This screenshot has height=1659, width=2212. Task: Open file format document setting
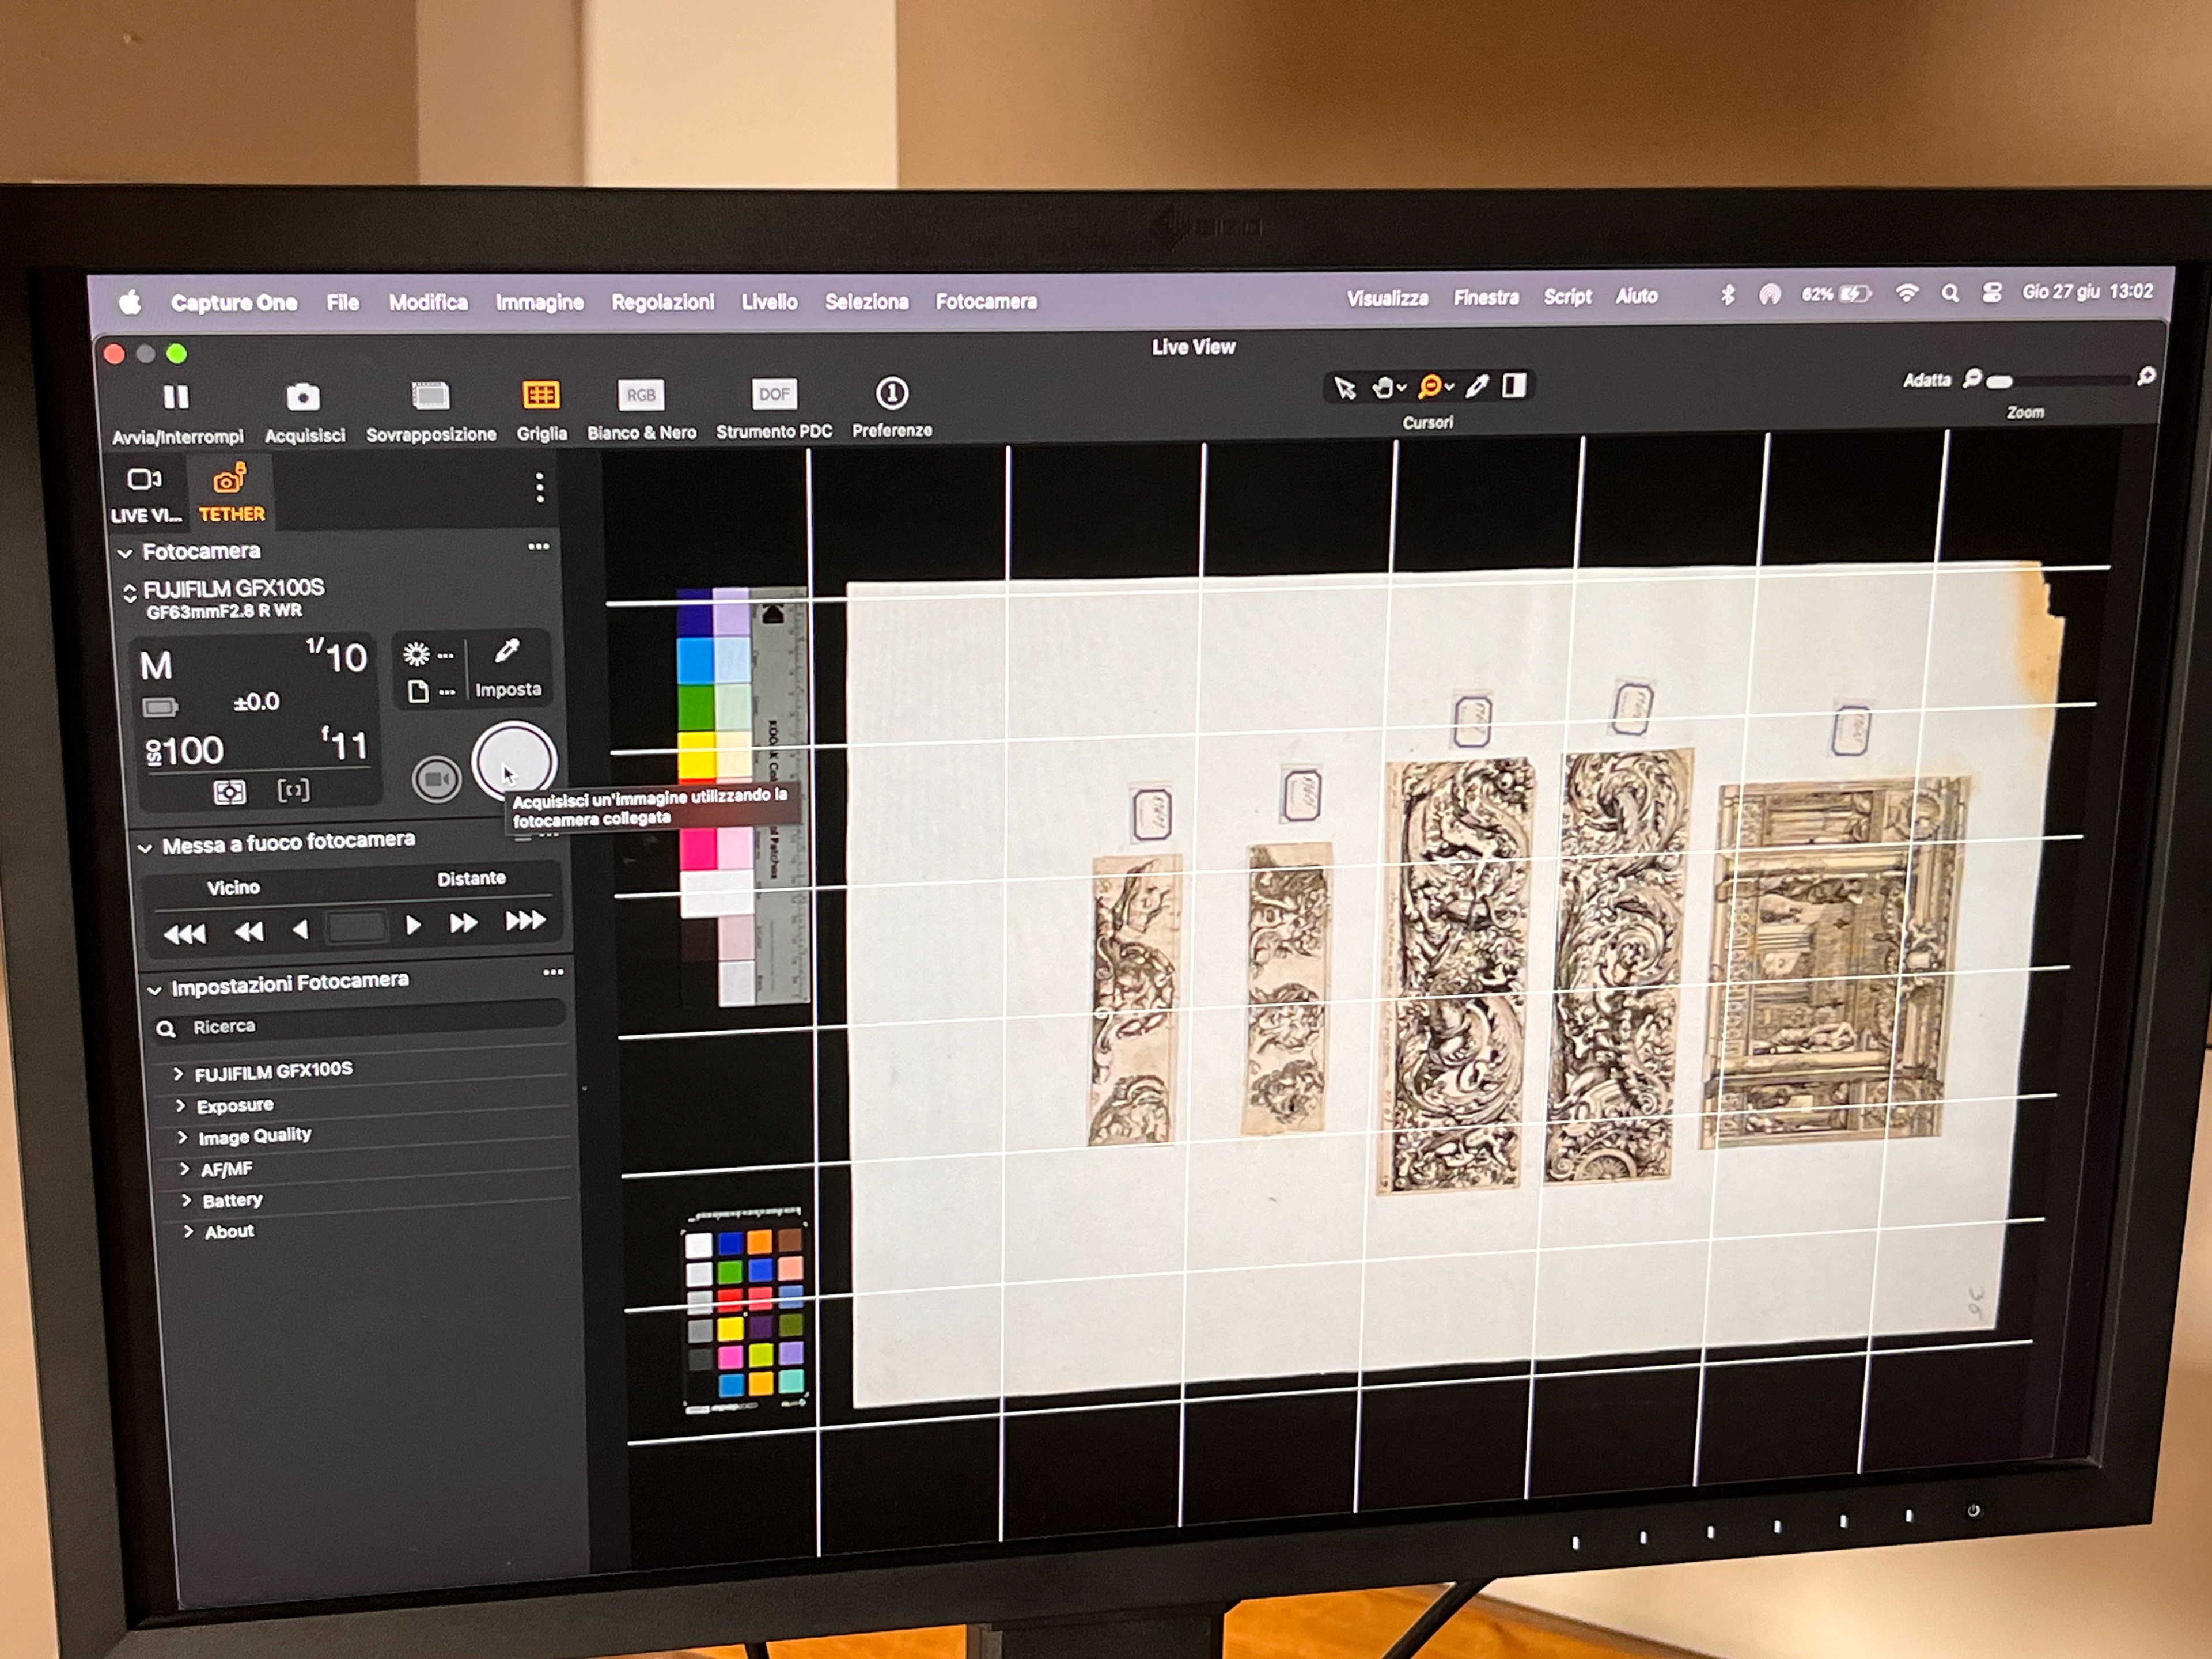point(431,691)
